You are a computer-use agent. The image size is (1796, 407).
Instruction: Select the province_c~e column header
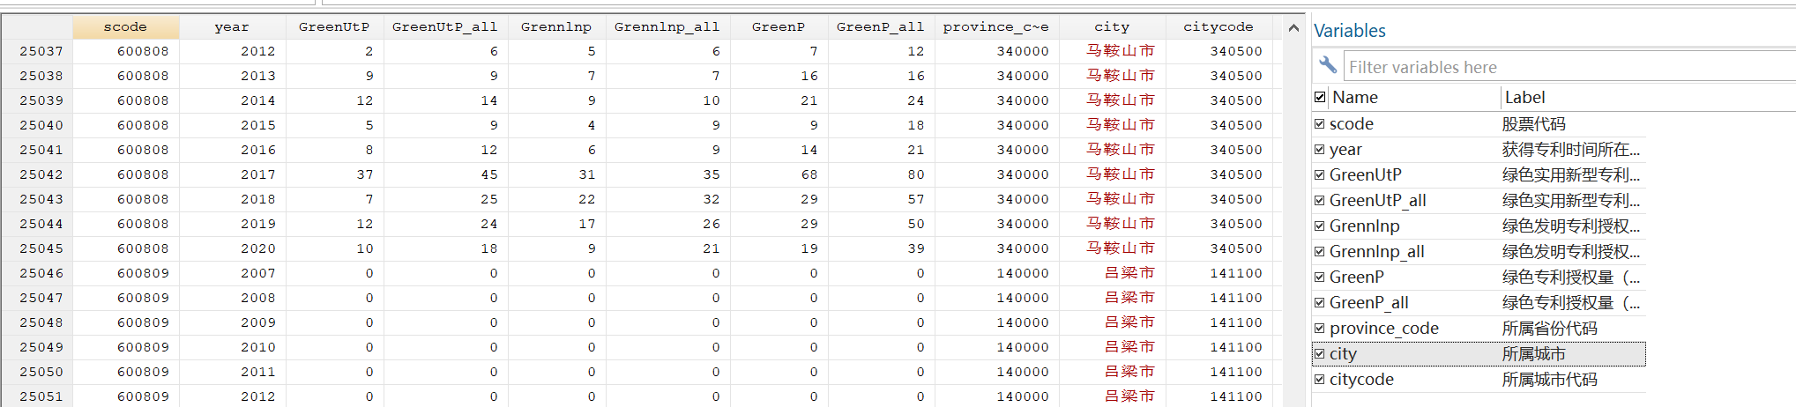[996, 27]
